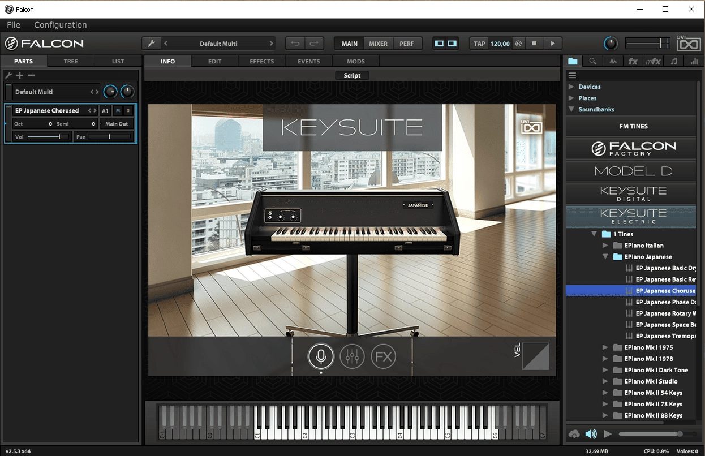Select the microphone page icon in KeySuite
This screenshot has height=456, width=705.
(321, 356)
